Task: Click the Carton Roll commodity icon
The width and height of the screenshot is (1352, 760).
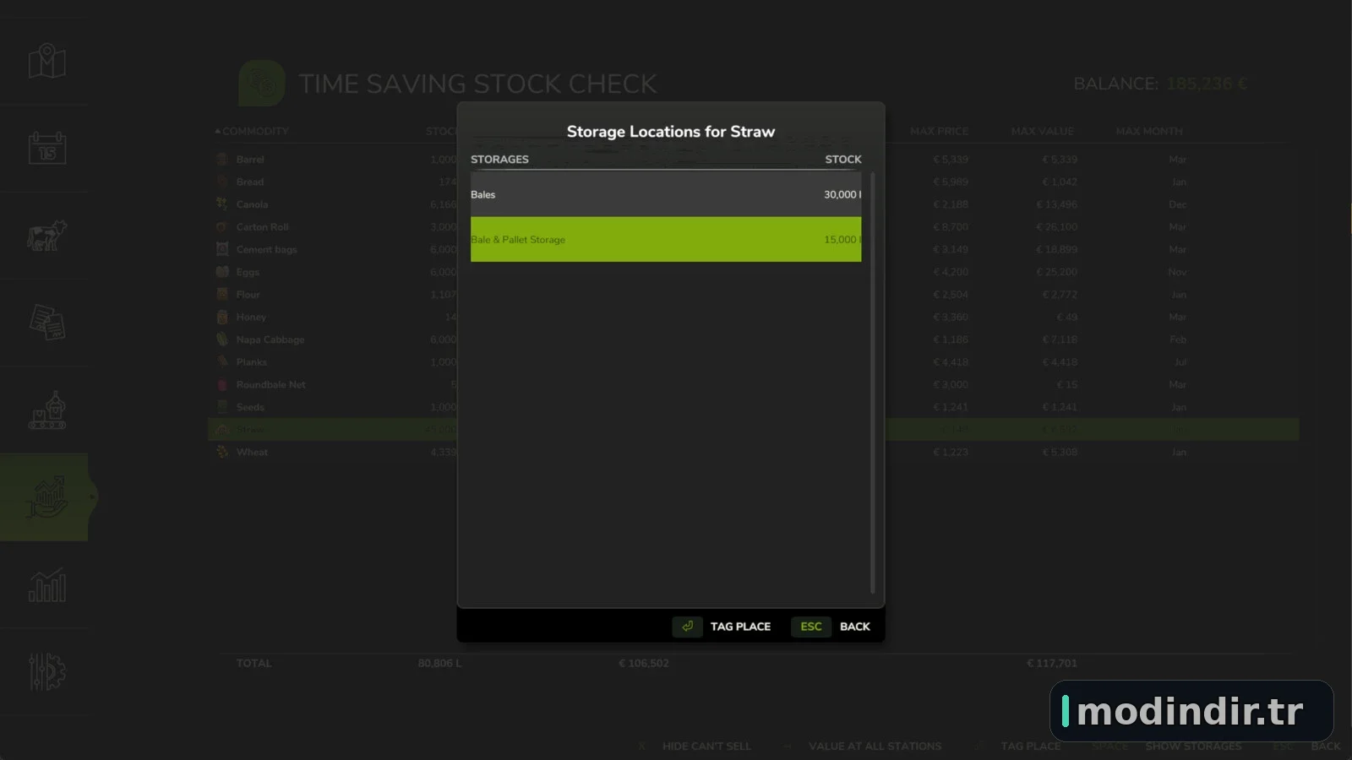Action: 222,226
